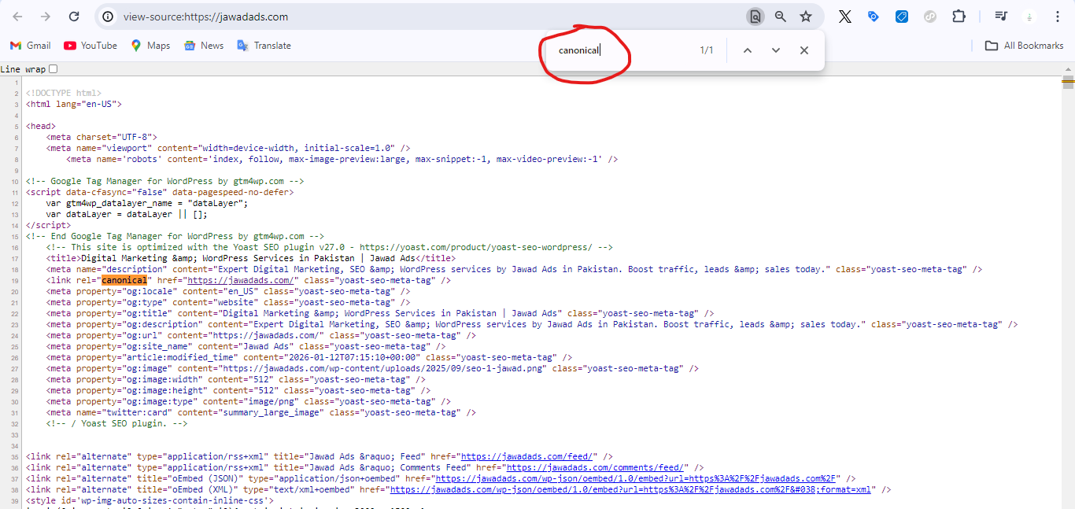Click the X (Twitter) extension icon
1075x509 pixels.
click(x=844, y=17)
